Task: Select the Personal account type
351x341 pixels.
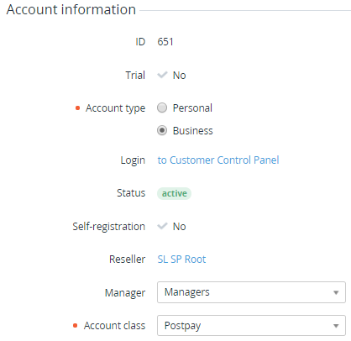Action: pyautogui.click(x=162, y=108)
